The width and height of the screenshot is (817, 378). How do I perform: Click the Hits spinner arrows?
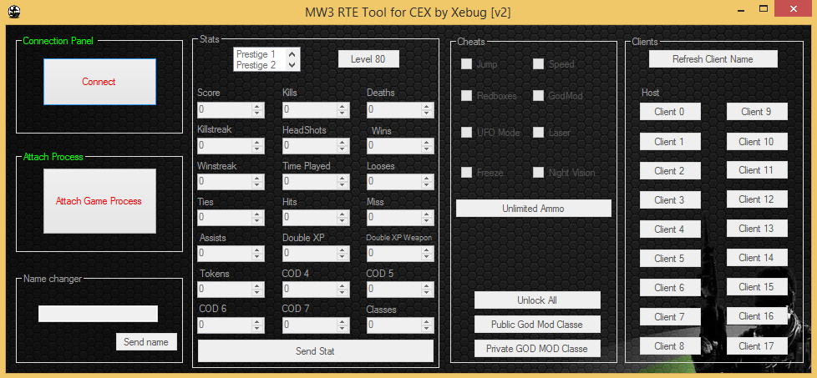[x=343, y=217]
